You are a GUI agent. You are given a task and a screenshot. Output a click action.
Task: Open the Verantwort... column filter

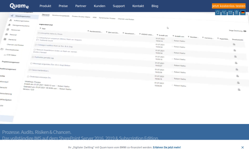click(123, 33)
